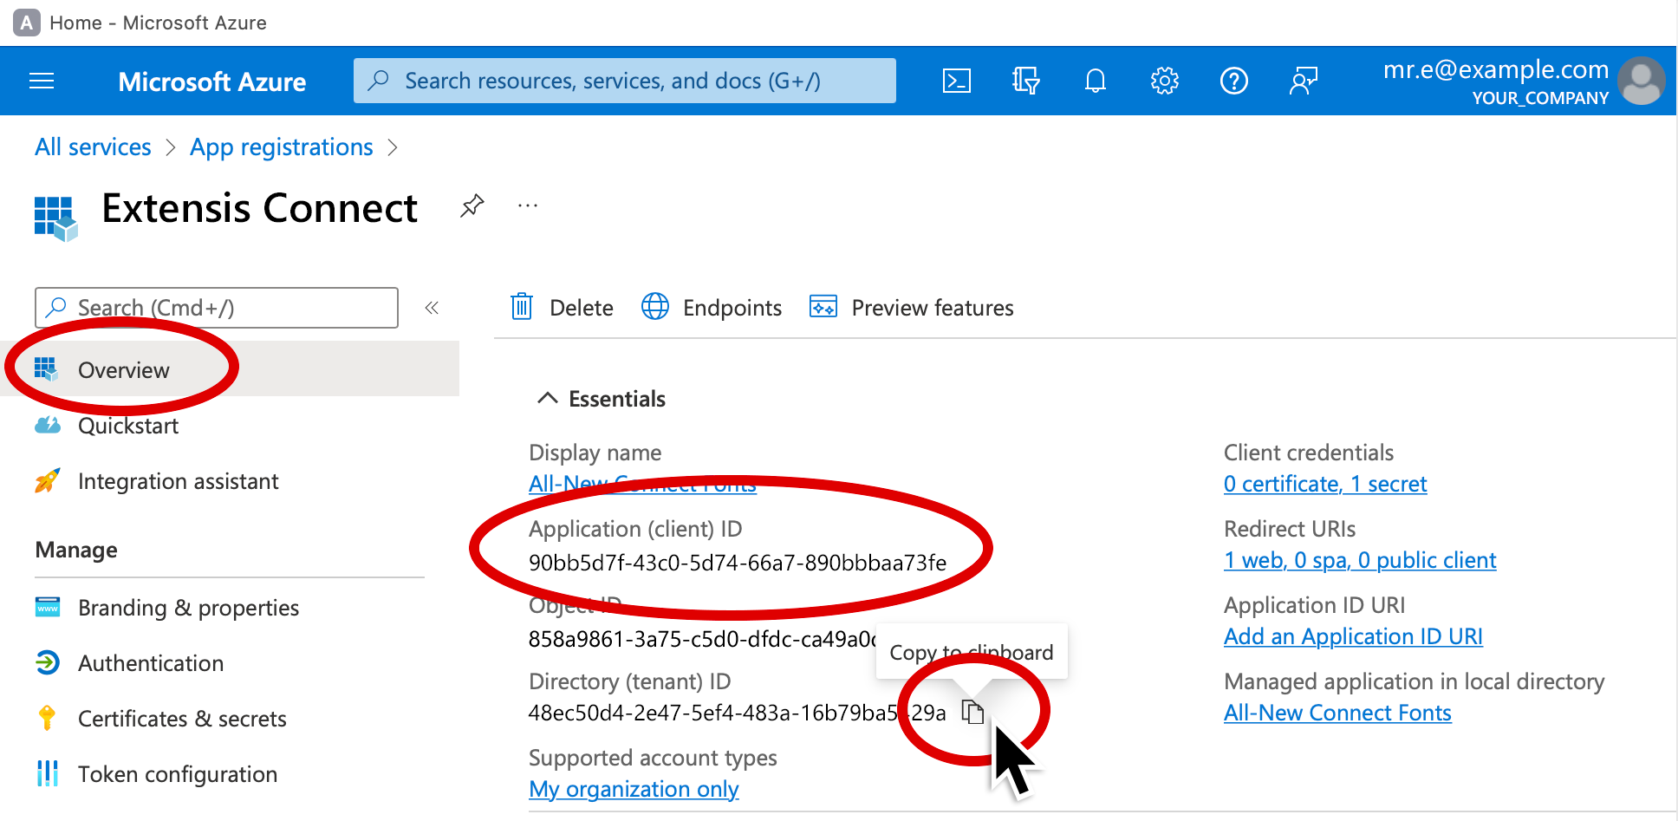Copy Directory (tenant) ID to clipboard

pyautogui.click(x=972, y=712)
